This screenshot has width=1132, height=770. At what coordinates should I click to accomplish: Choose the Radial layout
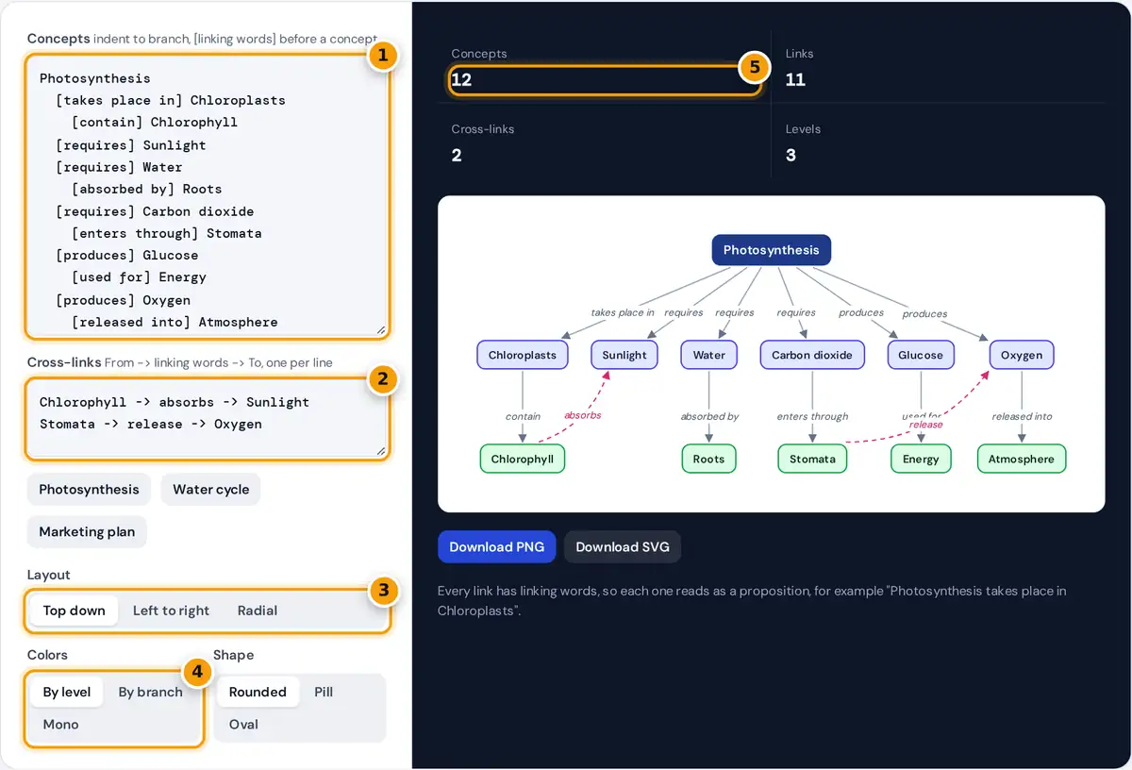point(258,611)
